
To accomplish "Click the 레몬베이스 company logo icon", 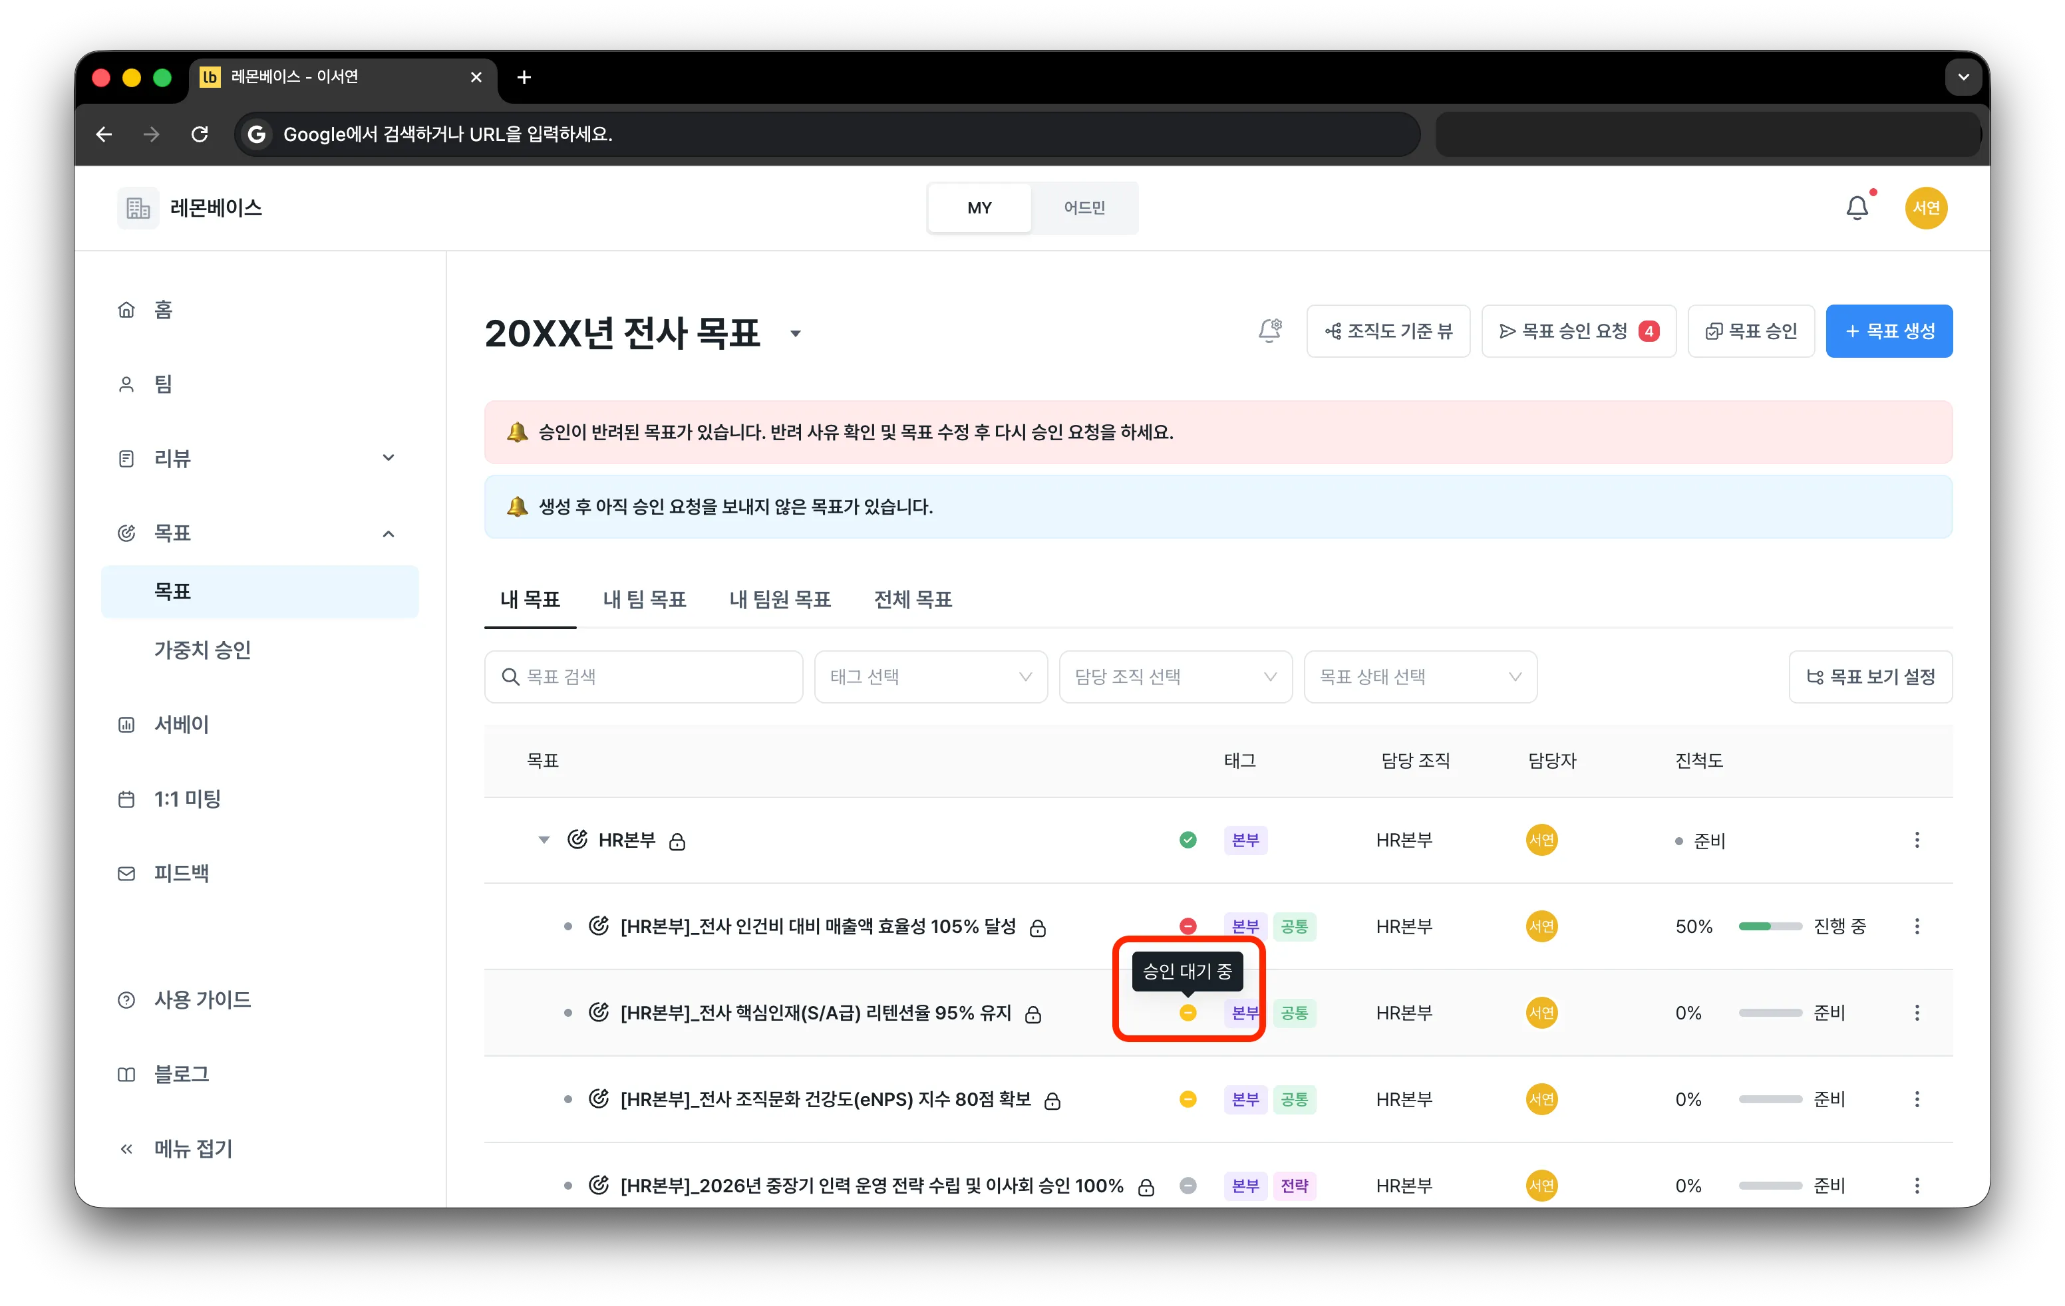I will click(138, 207).
